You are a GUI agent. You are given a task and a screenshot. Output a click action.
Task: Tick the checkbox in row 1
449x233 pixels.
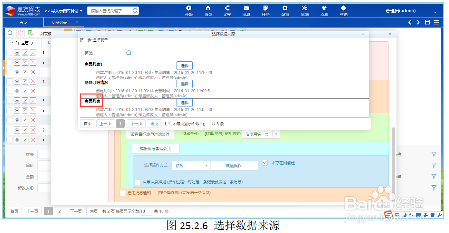pyautogui.click(x=9, y=53)
